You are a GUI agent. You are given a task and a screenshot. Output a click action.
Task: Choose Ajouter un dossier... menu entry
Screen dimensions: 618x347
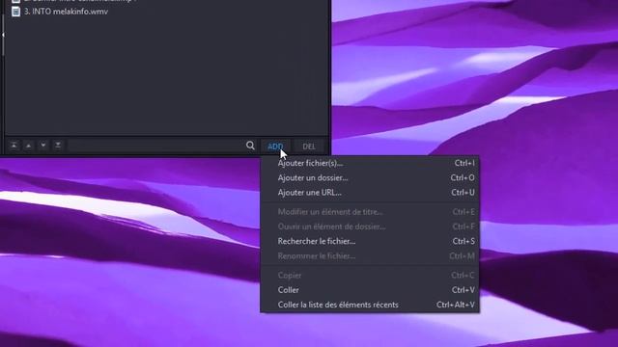coord(370,177)
